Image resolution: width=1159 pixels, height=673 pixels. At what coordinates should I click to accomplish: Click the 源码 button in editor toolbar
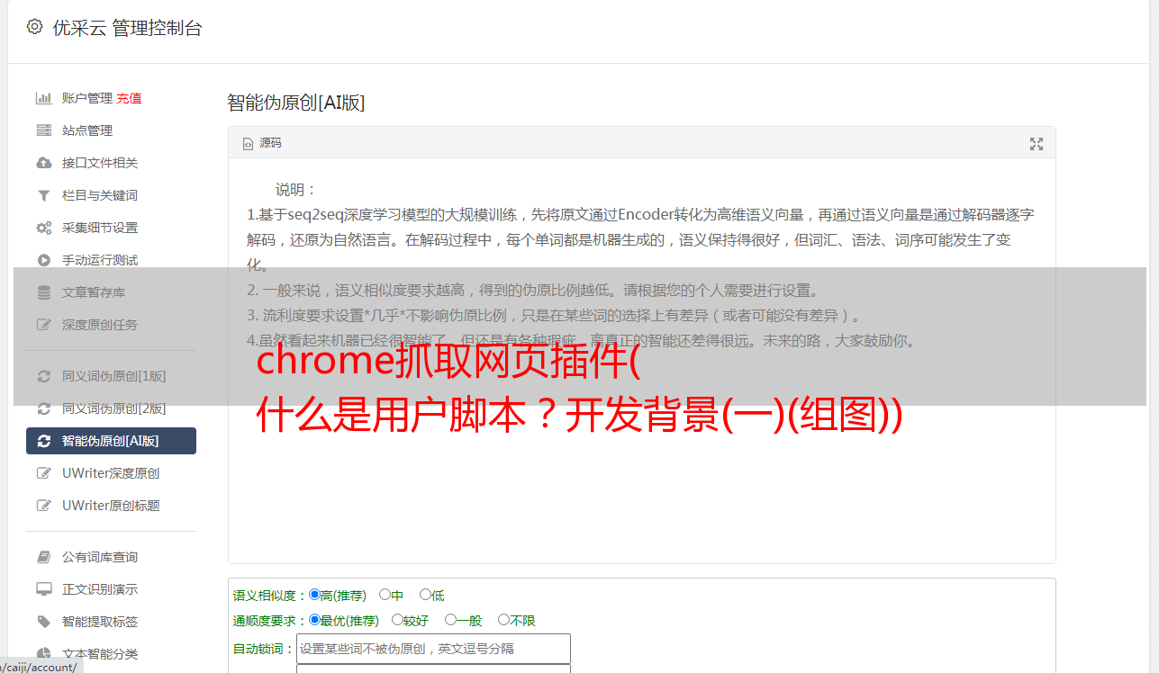point(262,143)
